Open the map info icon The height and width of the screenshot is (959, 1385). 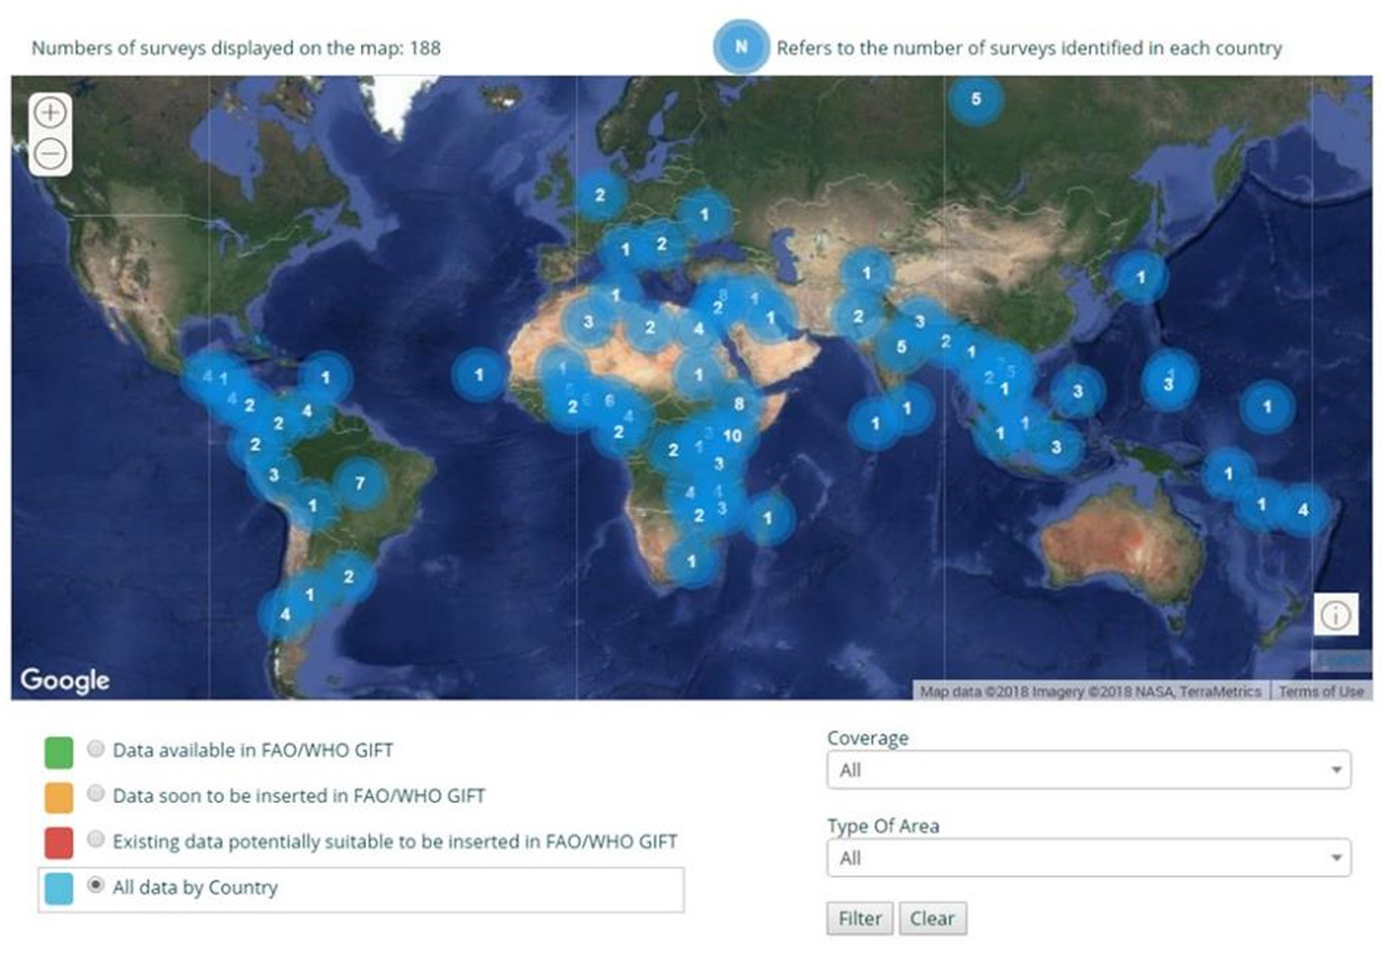[x=1336, y=615]
